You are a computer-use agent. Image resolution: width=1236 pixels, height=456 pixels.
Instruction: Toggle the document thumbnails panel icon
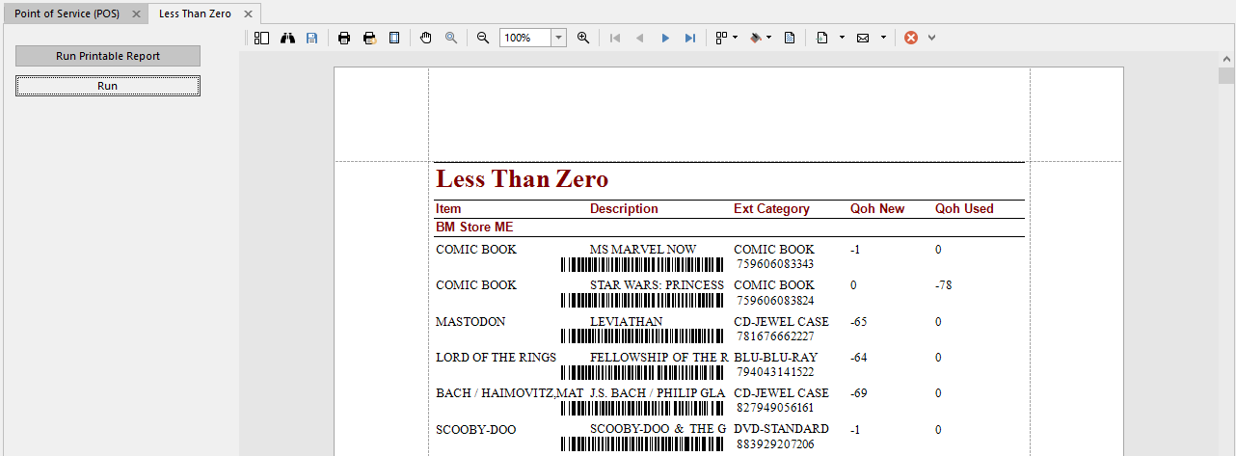point(262,38)
